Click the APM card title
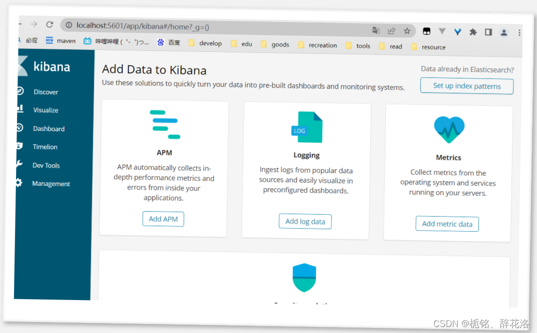 164,153
